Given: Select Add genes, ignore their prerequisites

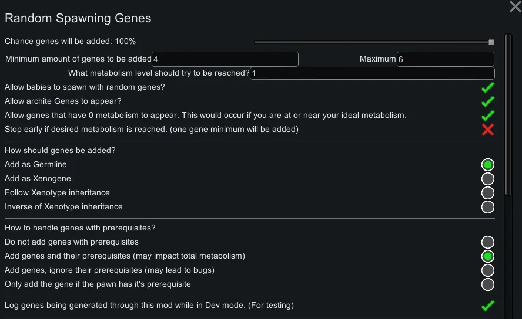Looking at the screenshot, I should pyautogui.click(x=487, y=270).
